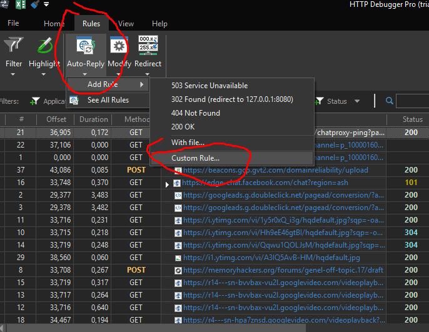429x332 pixels.
Task: Switch to the Home ribbon tab
Action: tap(54, 24)
